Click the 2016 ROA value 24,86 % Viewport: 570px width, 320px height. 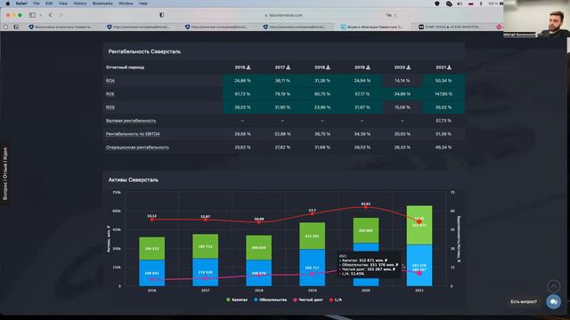pos(242,81)
